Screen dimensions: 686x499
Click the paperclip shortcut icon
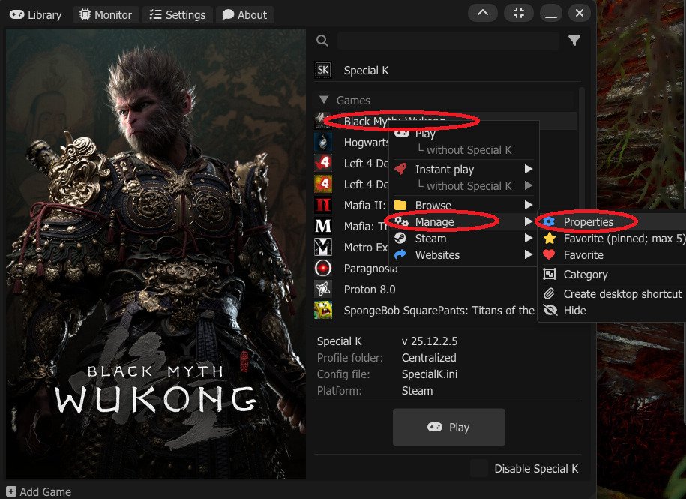(549, 293)
